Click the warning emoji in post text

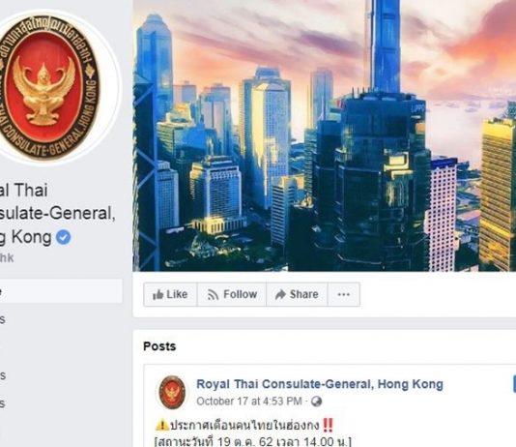coord(162,426)
